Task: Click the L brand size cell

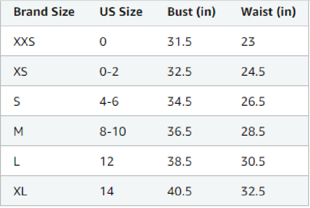Action: tap(17, 162)
